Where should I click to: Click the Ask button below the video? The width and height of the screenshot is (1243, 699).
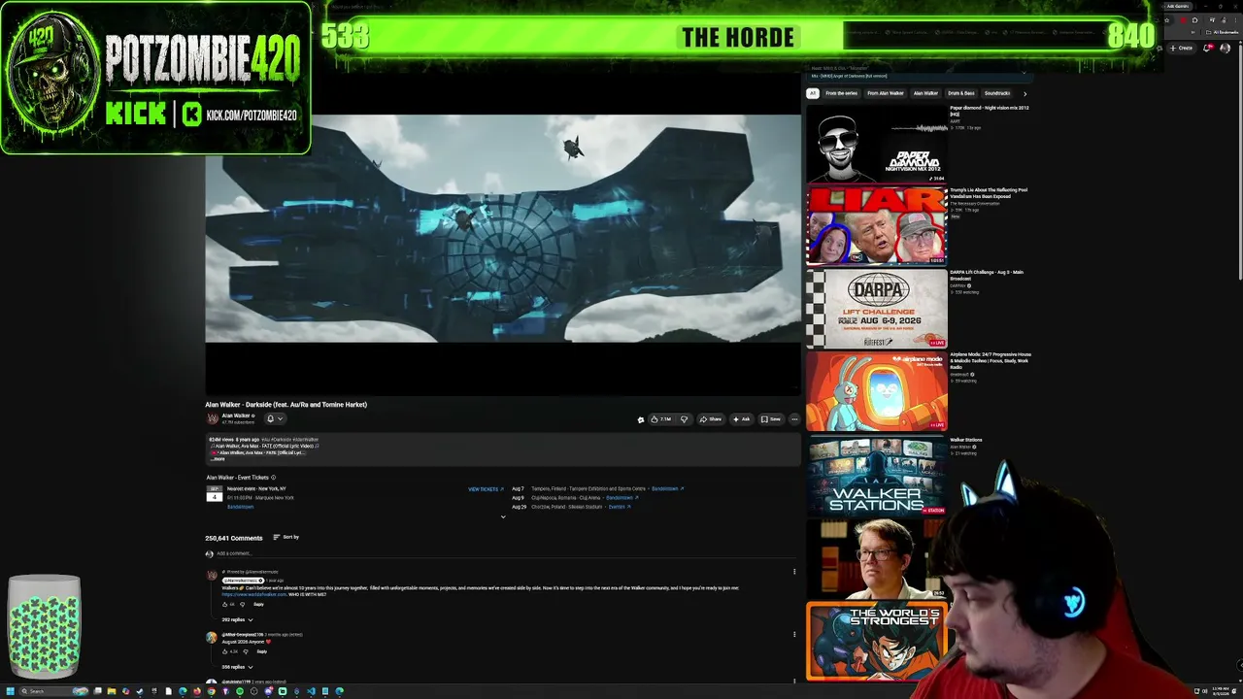[x=742, y=419]
